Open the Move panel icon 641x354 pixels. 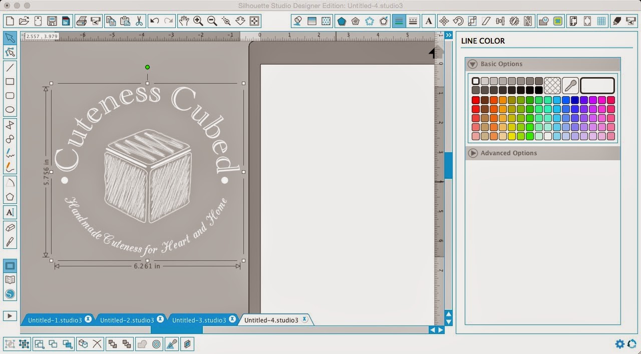pyautogui.click(x=444, y=21)
